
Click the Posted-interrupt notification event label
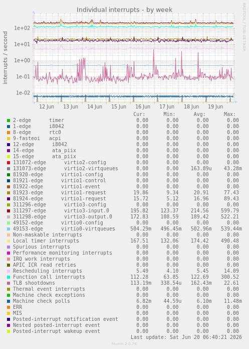tap(66, 319)
